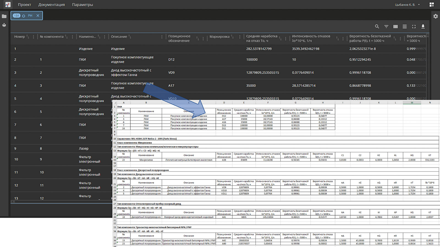The width and height of the screenshot is (440, 247).
Task: Close the РН tab
Action: pos(38,16)
